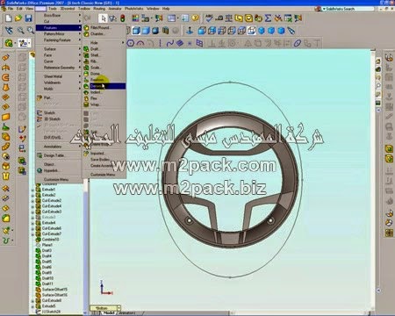Switch to the Model tab at bottom
Image resolution: width=395 pixels, height=316 pixels.
coord(109,313)
